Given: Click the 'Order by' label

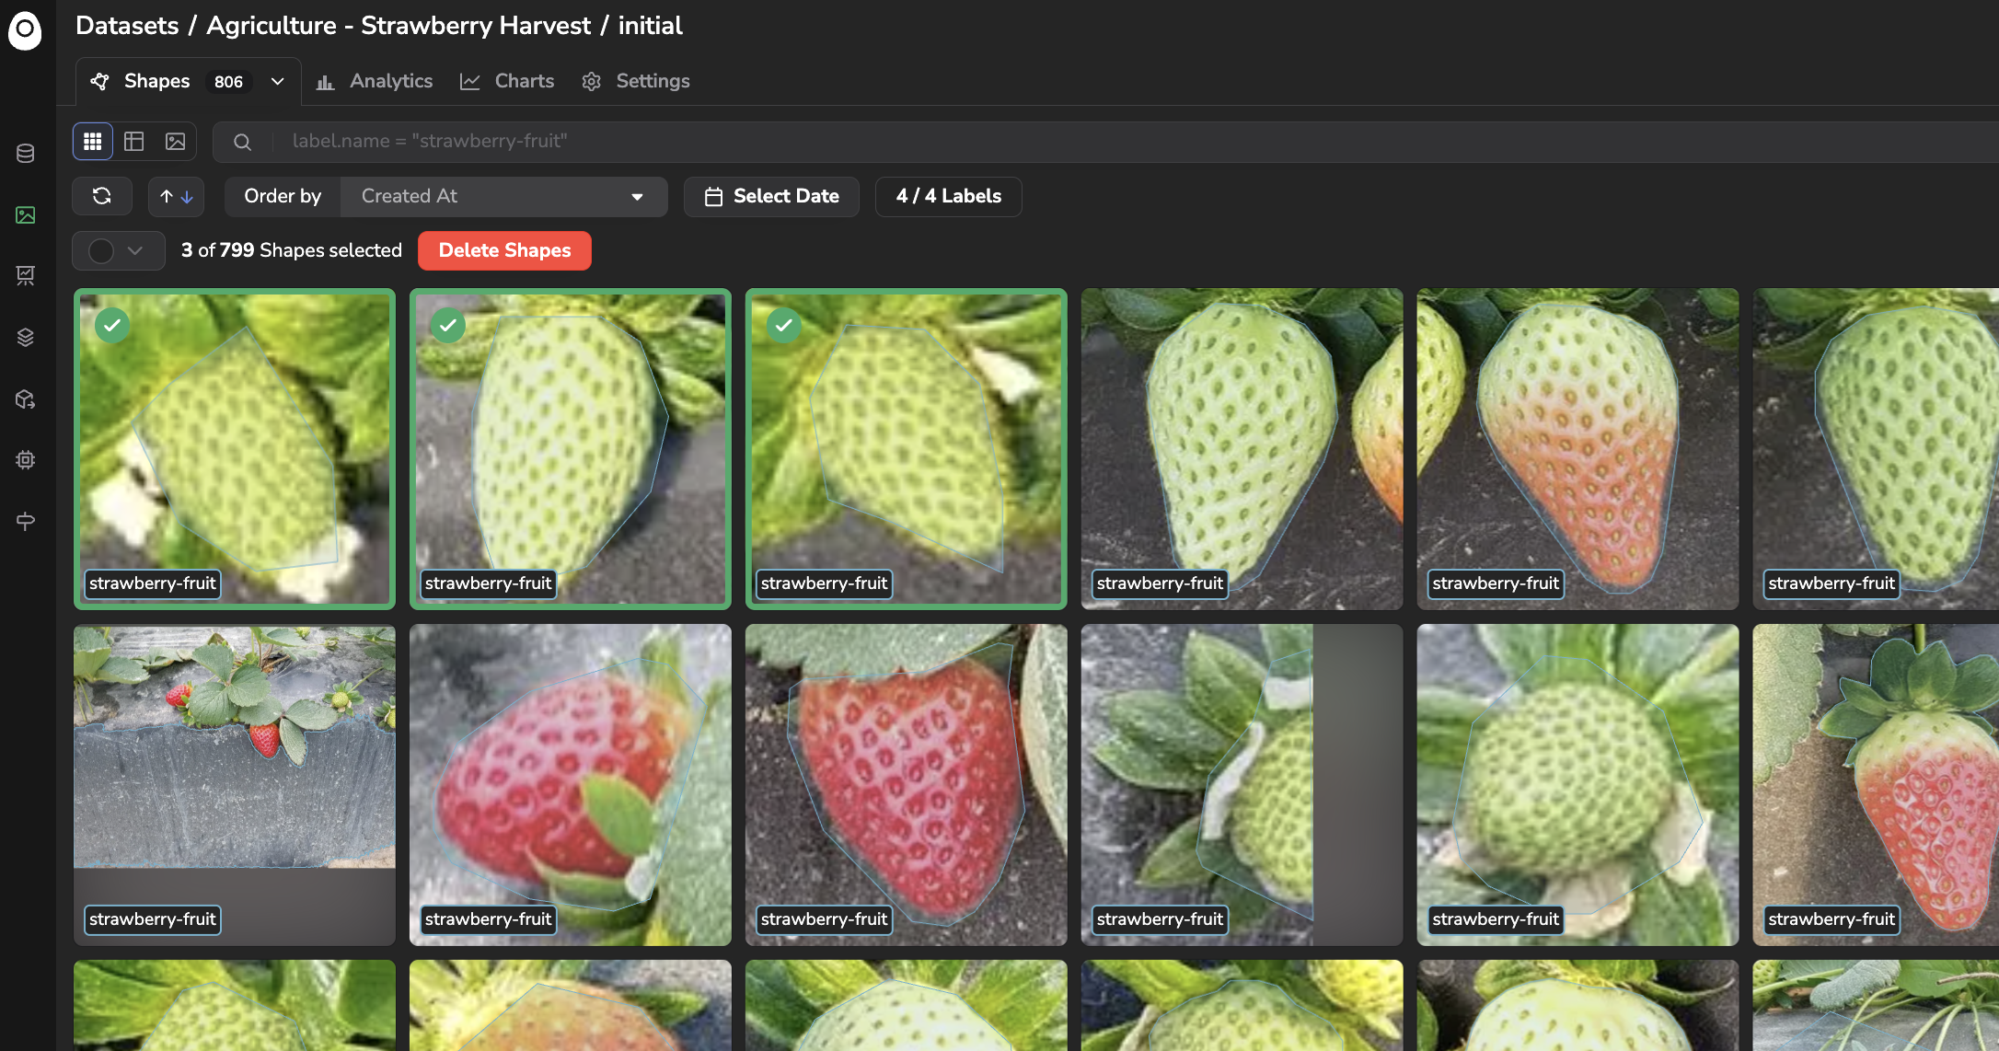Looking at the screenshot, I should point(283,197).
